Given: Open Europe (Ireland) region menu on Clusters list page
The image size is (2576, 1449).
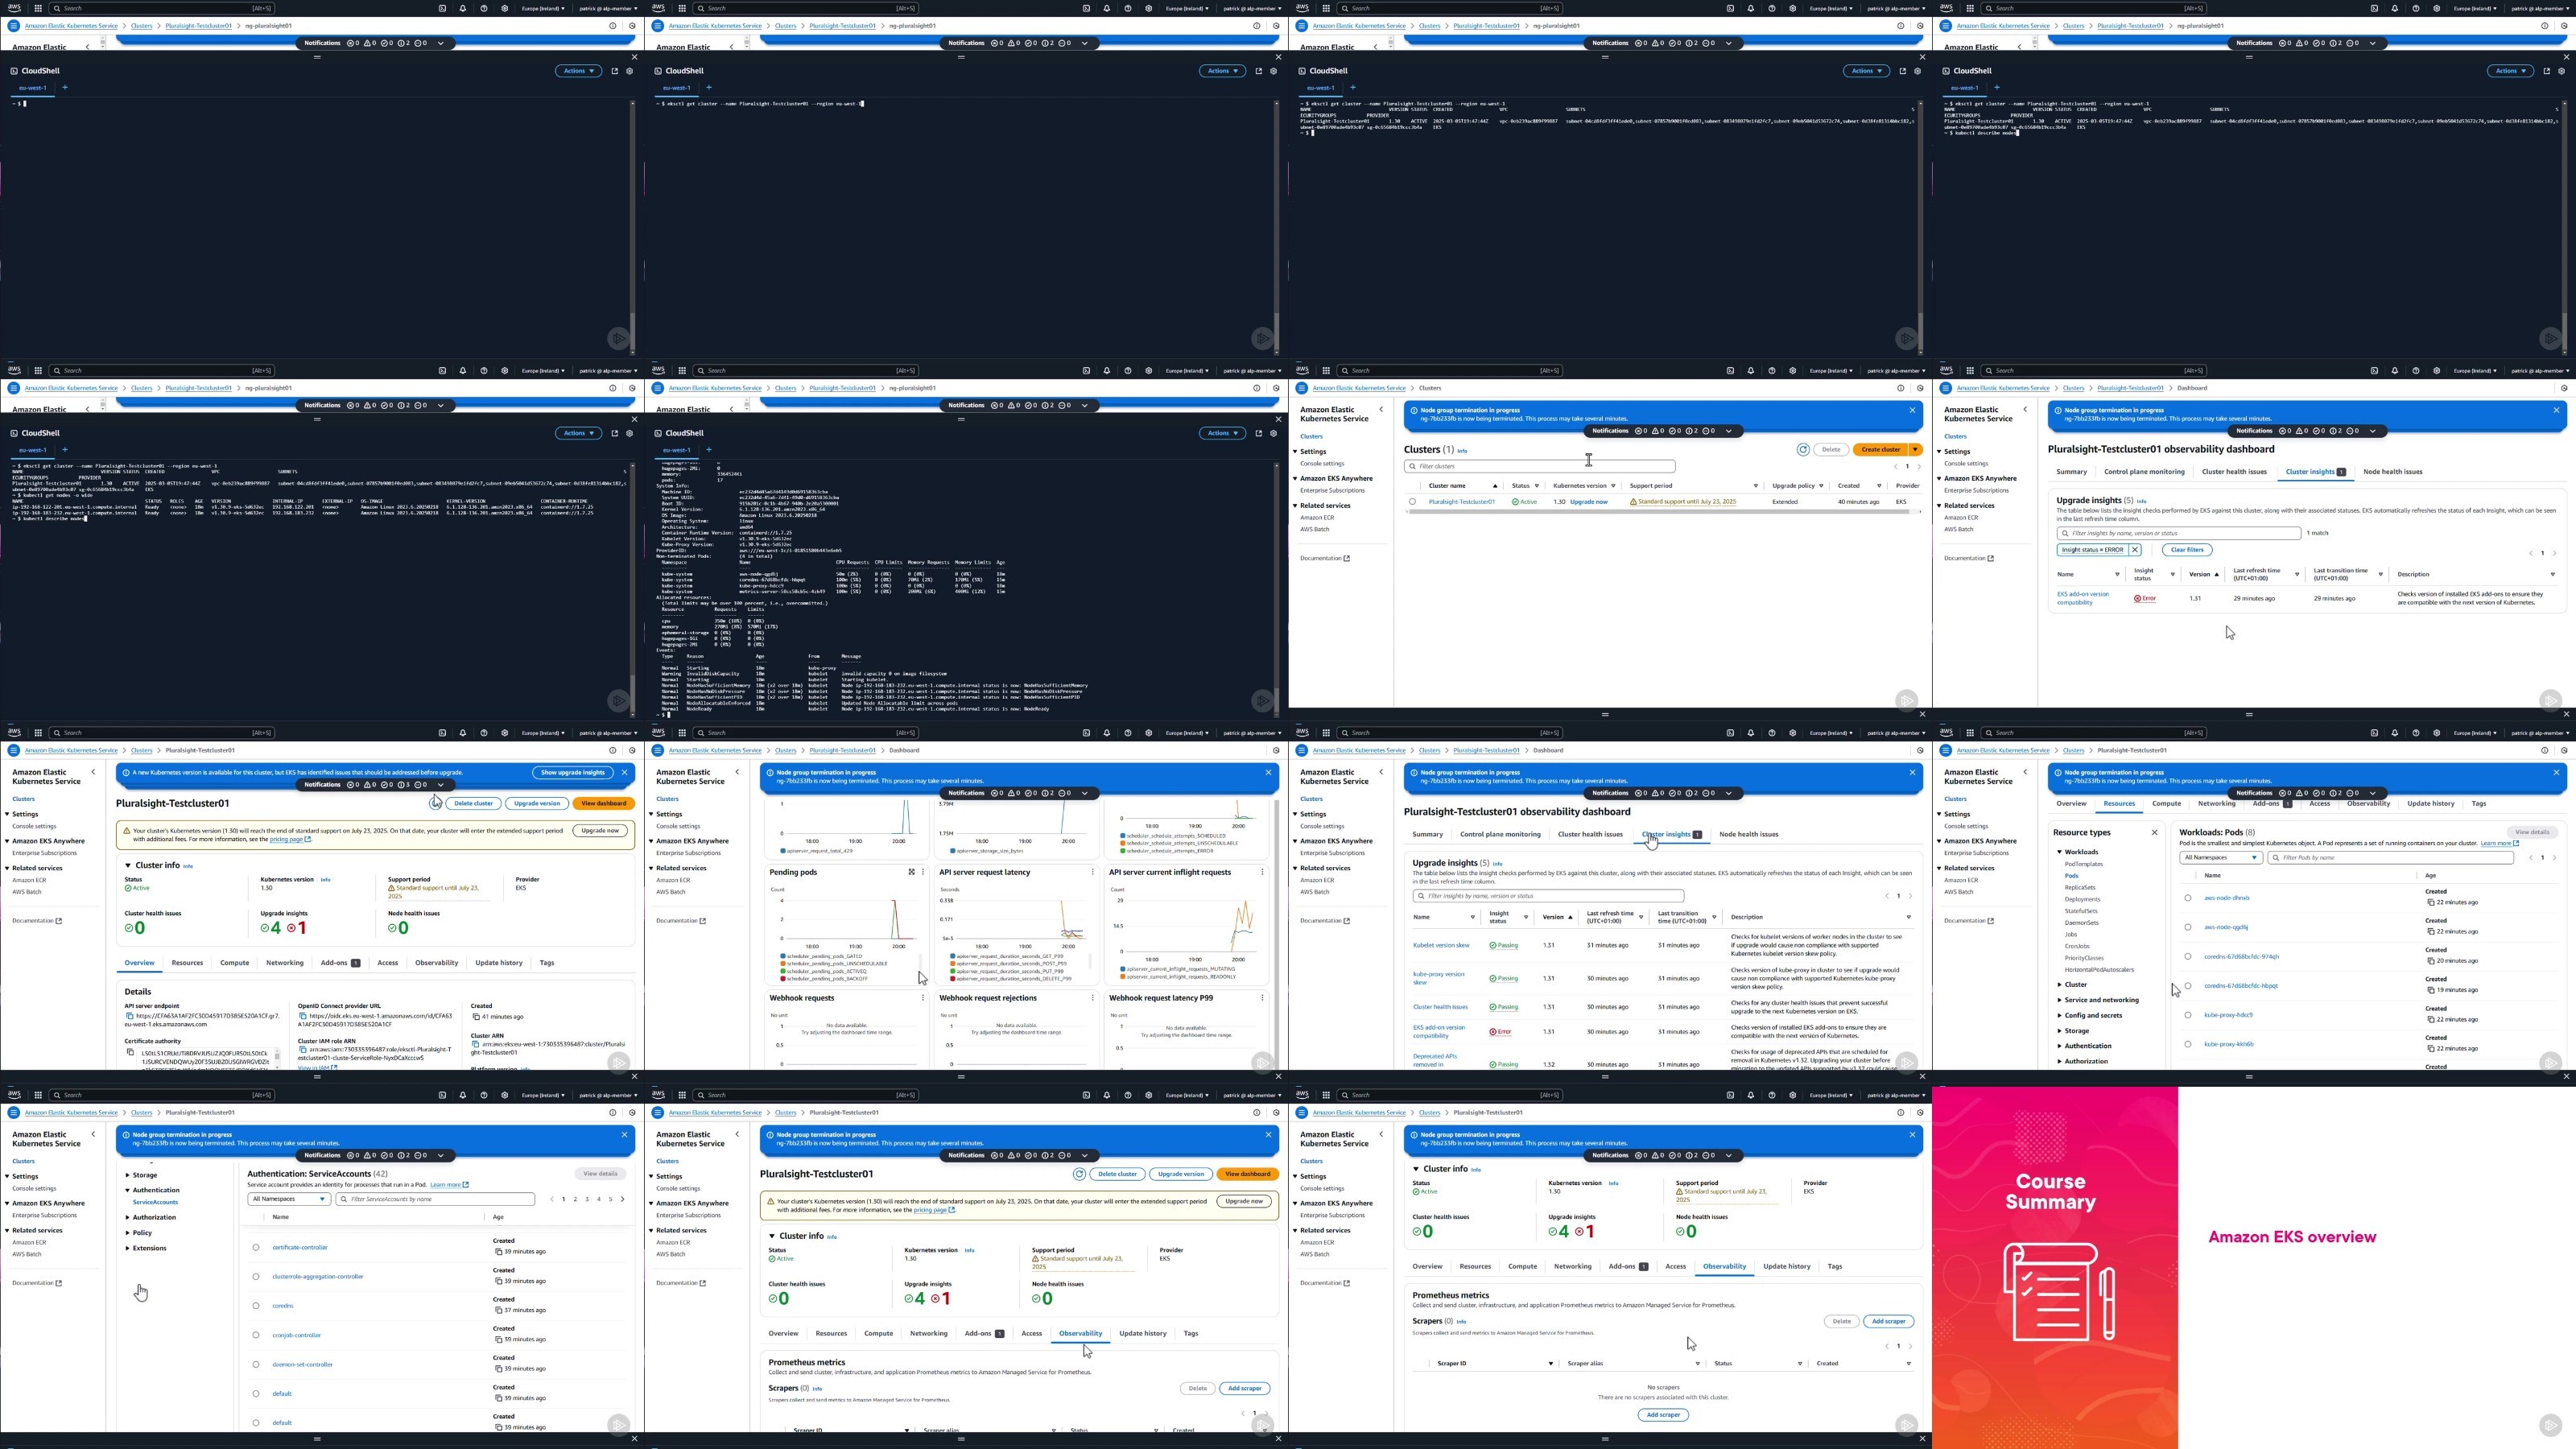Looking at the screenshot, I should (x=1833, y=371).
